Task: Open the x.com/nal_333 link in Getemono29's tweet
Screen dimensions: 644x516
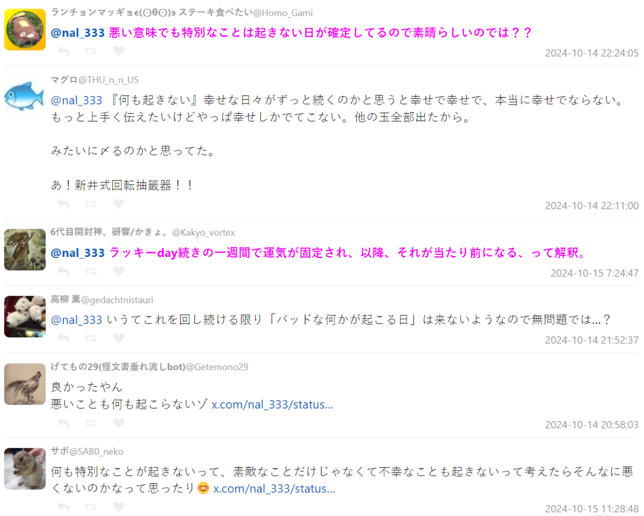Action: click(x=273, y=404)
